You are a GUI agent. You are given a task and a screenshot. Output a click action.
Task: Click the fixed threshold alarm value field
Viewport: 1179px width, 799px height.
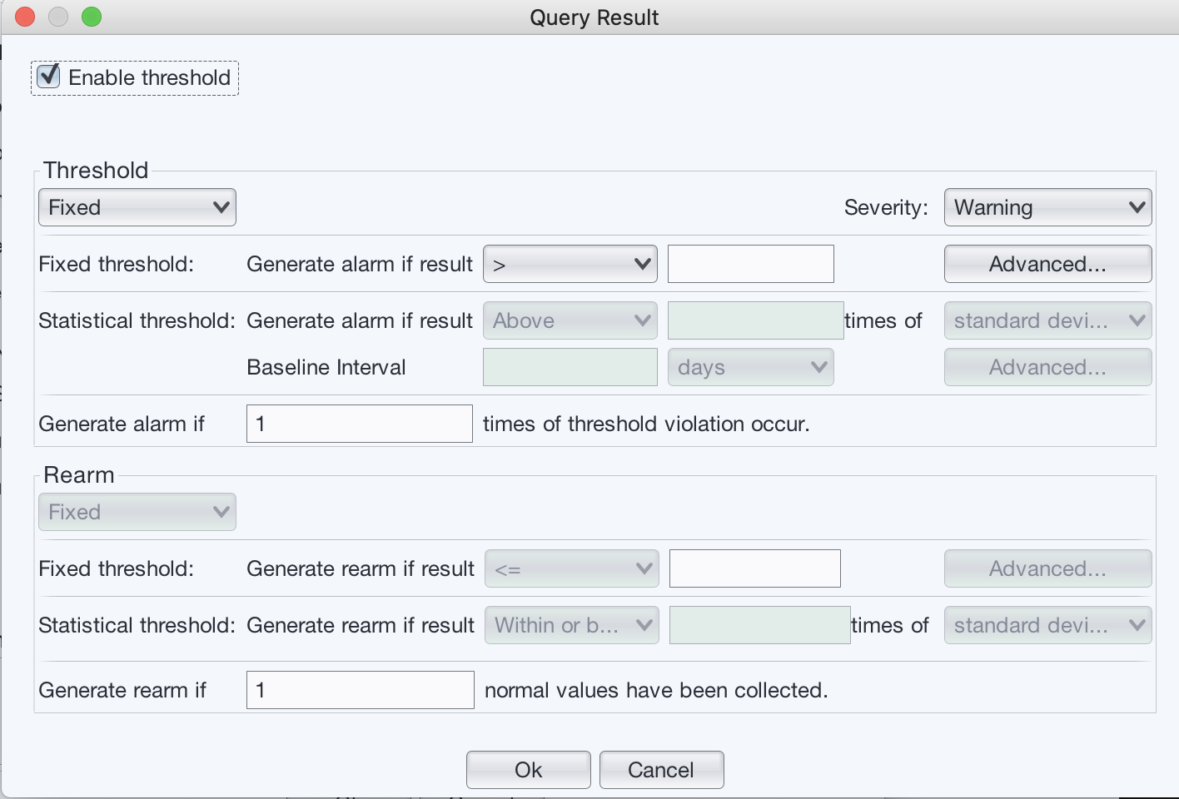coord(750,265)
